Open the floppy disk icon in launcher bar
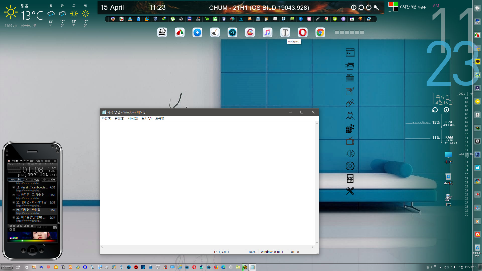The width and height of the screenshot is (482, 271). coord(190,19)
